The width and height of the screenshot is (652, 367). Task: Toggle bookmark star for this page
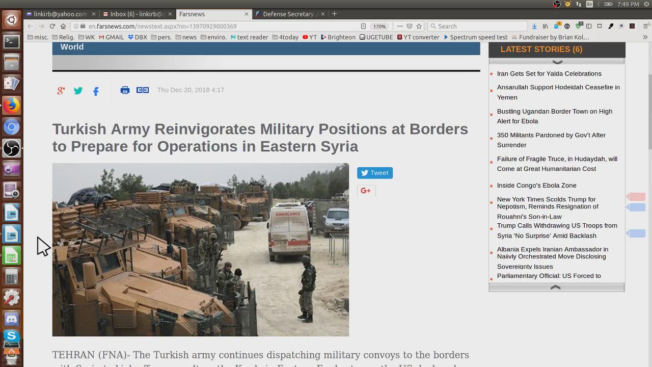(x=419, y=26)
